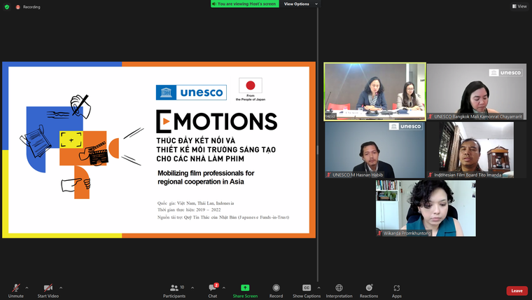The image size is (532, 300).
Task: Click the Share Screen button
Action: (245, 289)
